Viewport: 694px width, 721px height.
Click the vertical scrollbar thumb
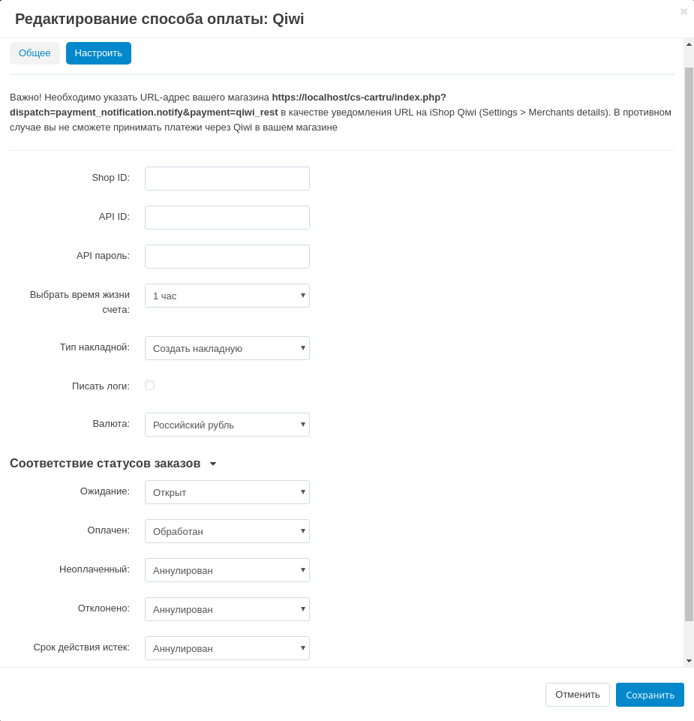689,344
